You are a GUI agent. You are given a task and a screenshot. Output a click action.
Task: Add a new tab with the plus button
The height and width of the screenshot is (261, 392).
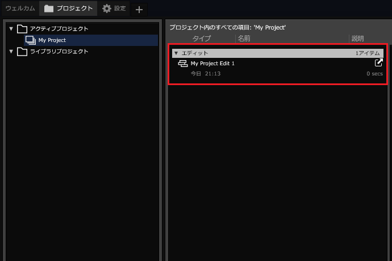(x=139, y=9)
